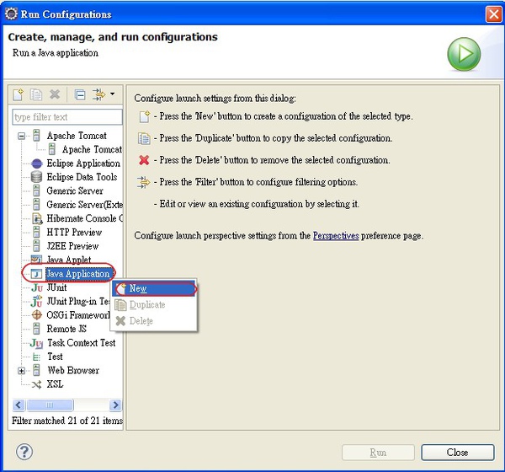Click the XSL shuffle-arrows icon

(36, 384)
